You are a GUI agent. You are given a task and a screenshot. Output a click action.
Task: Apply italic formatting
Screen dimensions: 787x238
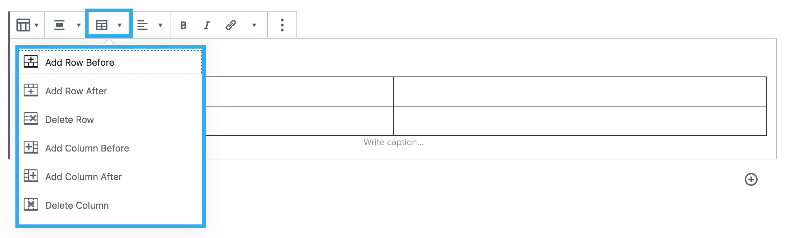[206, 25]
